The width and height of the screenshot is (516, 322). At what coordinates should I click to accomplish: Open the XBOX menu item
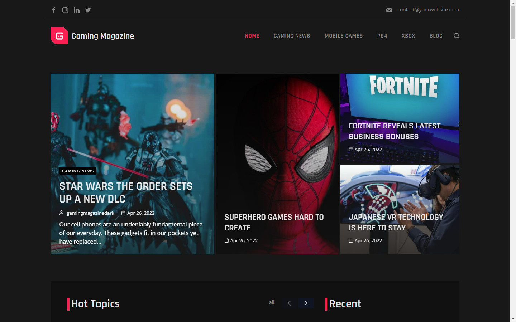408,36
